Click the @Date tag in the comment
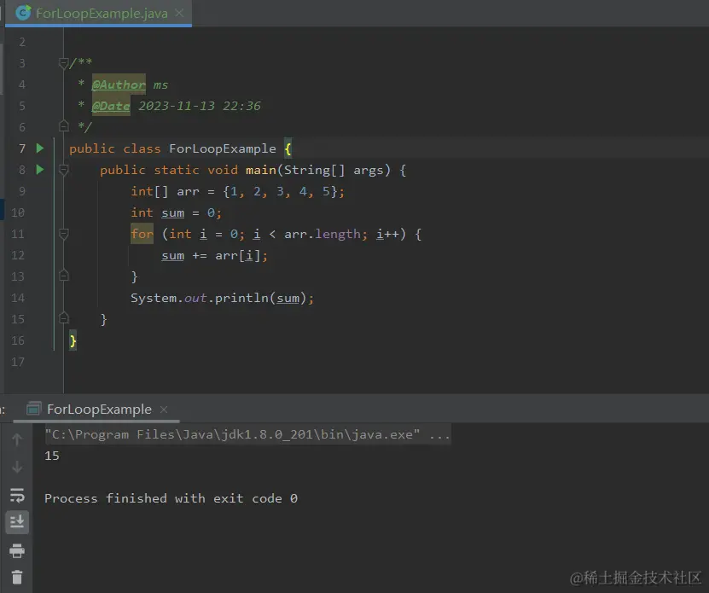This screenshot has height=593, width=709. pos(111,106)
